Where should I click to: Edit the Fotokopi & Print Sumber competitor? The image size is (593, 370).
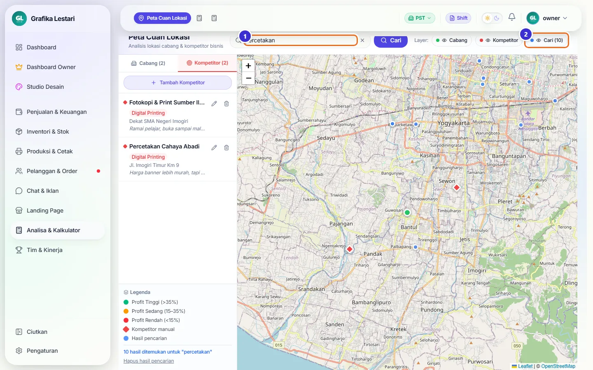214,104
